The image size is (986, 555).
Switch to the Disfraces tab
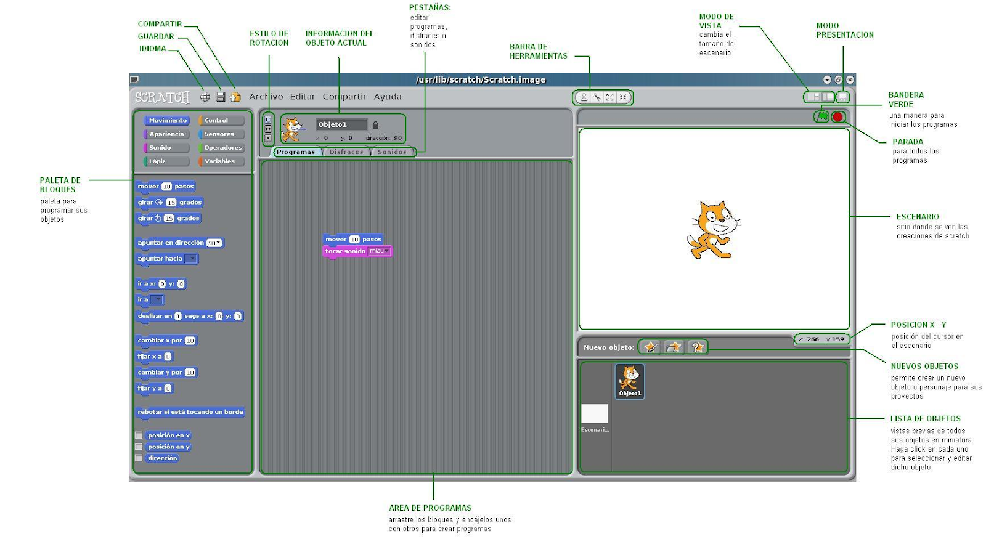[x=346, y=152]
